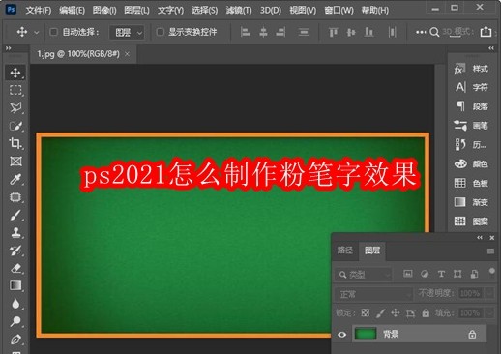Toggle type layer filter (T) icon
The image size is (501, 354).
(x=441, y=274)
